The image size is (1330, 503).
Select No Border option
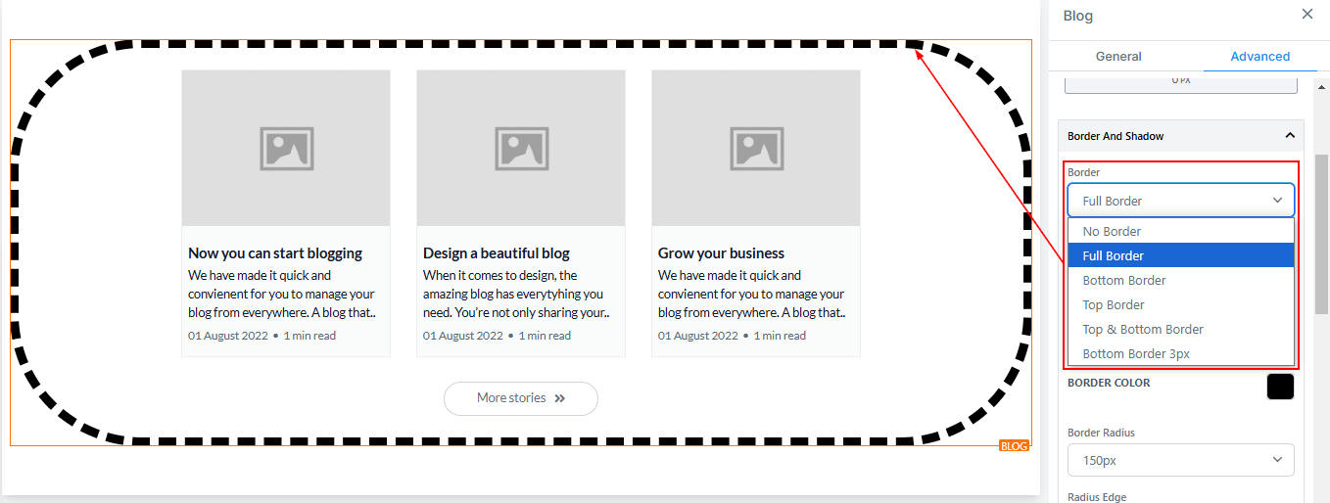tap(1112, 232)
